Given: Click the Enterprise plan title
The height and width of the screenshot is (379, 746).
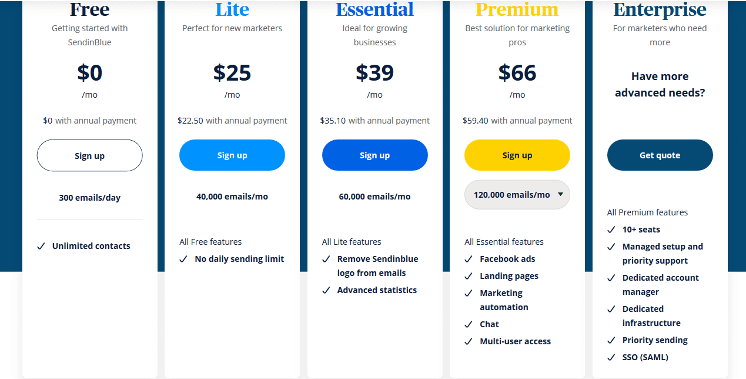Looking at the screenshot, I should [660, 10].
